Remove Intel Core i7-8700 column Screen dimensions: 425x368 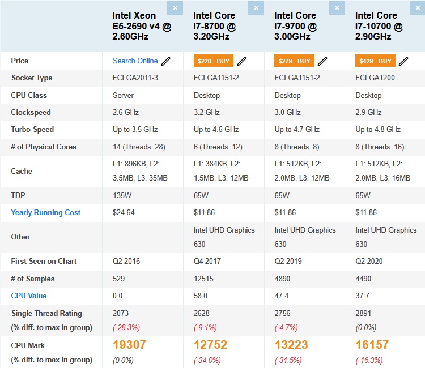coord(256,8)
